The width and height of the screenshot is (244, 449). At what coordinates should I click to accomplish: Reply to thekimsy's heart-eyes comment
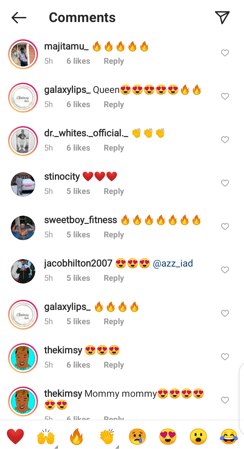click(114, 365)
